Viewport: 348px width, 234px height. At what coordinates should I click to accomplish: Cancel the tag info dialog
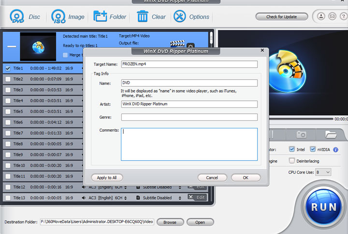point(212,178)
